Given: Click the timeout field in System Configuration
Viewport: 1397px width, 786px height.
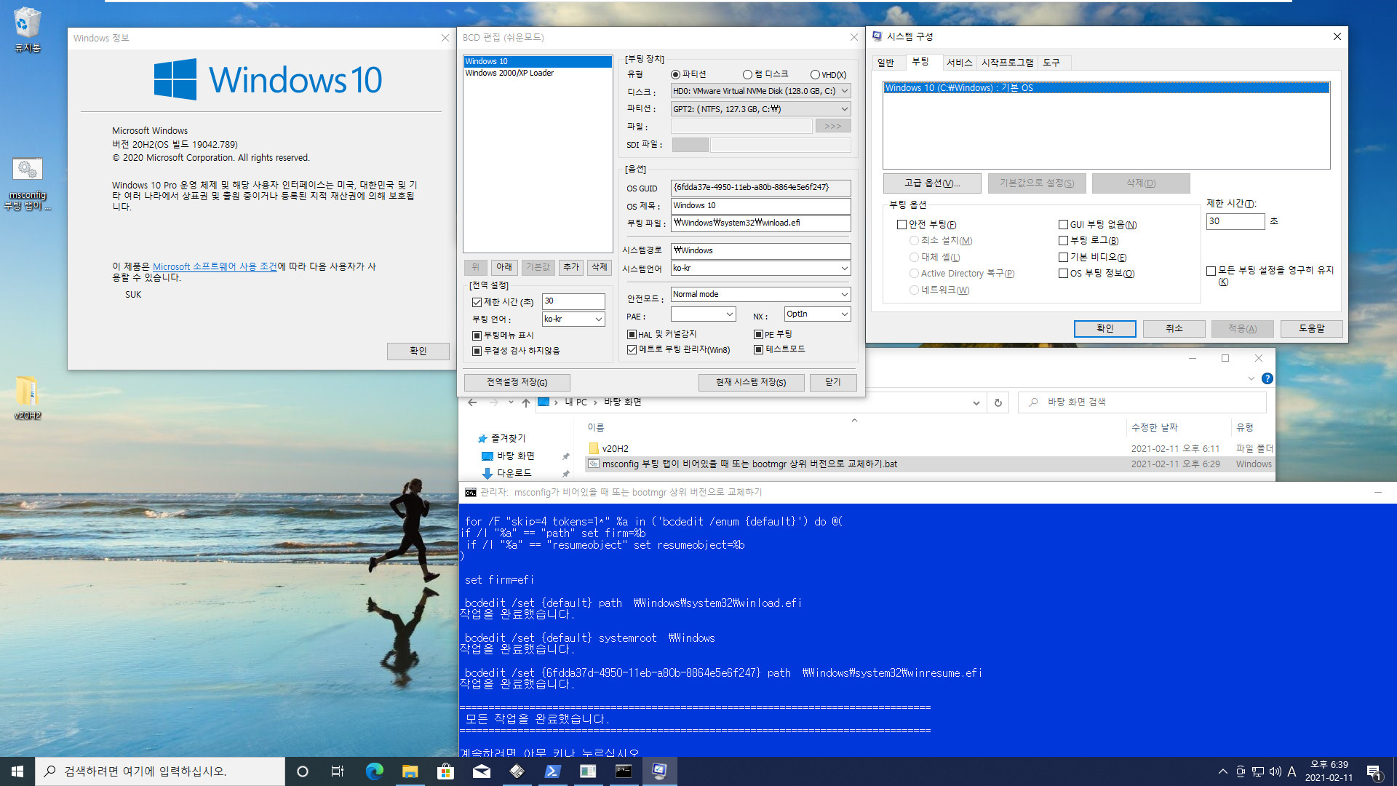Looking at the screenshot, I should pos(1235,221).
